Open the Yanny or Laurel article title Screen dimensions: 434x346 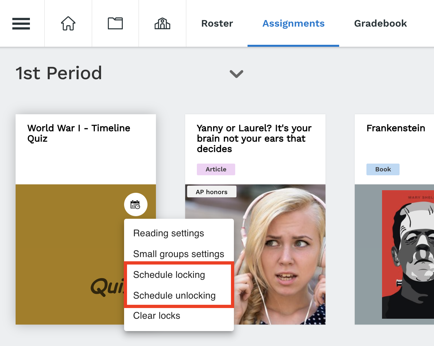point(254,138)
